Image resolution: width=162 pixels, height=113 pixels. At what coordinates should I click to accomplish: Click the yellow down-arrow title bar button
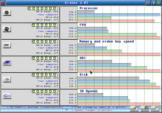point(154,3)
